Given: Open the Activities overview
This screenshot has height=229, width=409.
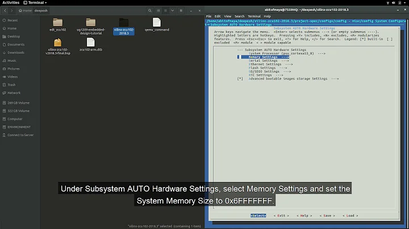Looking at the screenshot, I should 11,3.
